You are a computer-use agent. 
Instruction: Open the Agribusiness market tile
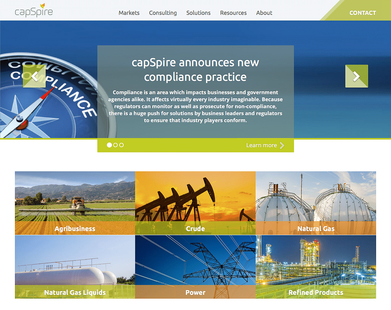click(x=75, y=203)
